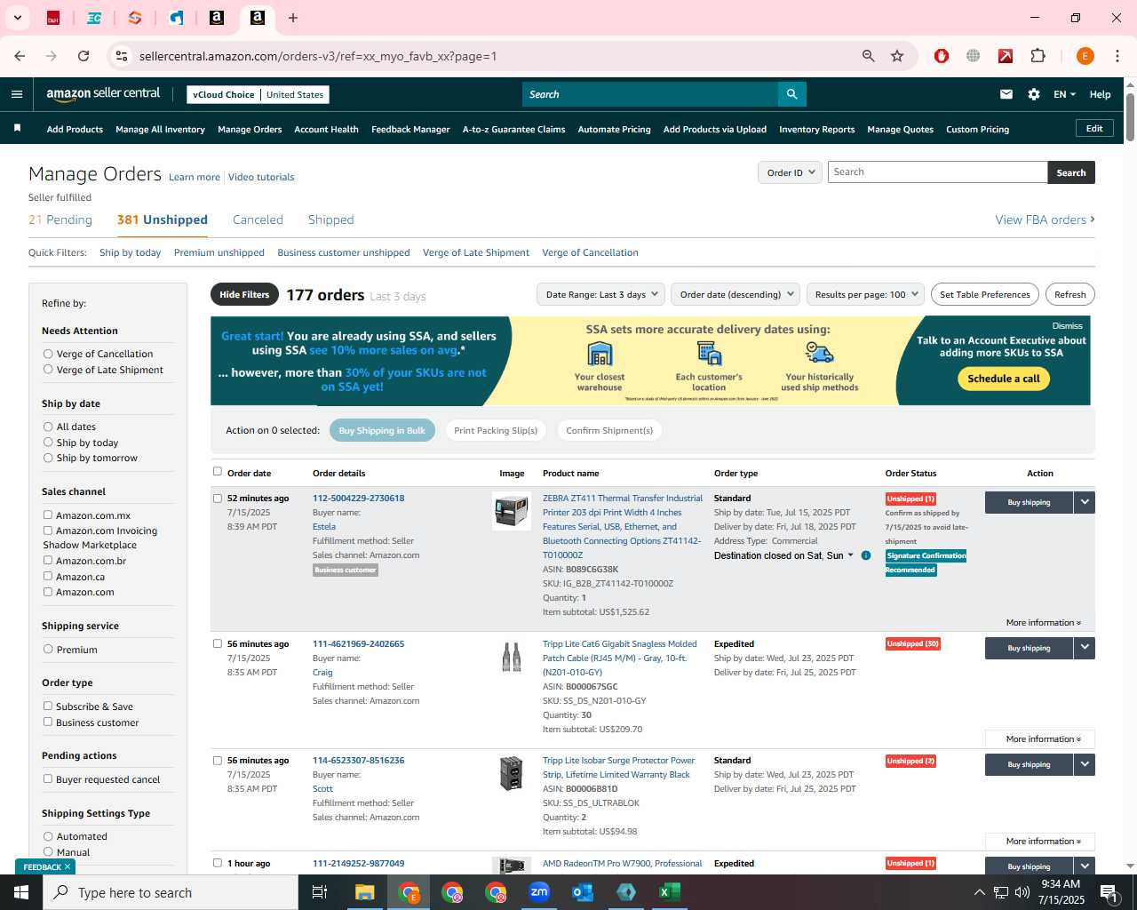This screenshot has height=910, width=1137.
Task: Open Account Health in nav bar
Action: (326, 129)
